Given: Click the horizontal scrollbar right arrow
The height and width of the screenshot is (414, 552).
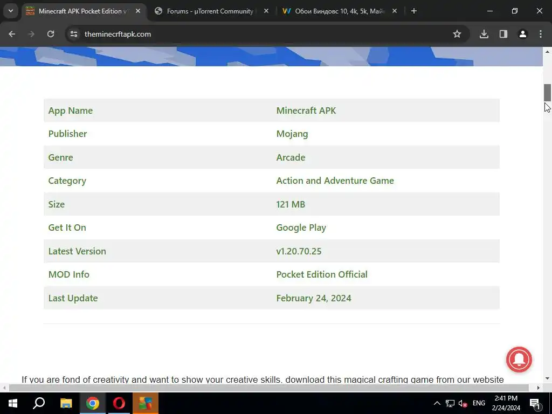Looking at the screenshot, I should (x=539, y=388).
